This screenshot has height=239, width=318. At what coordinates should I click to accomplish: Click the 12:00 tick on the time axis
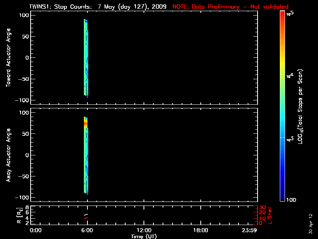point(143,231)
